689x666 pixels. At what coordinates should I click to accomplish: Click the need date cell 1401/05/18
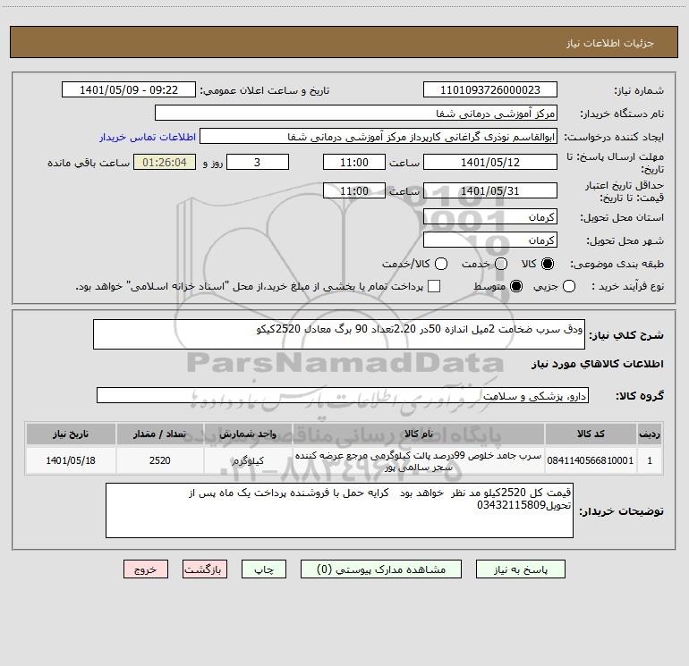[71, 460]
